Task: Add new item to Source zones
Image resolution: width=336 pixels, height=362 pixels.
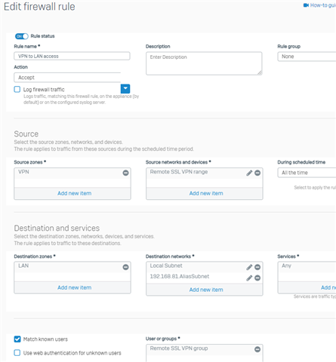Action: [x=74, y=193]
